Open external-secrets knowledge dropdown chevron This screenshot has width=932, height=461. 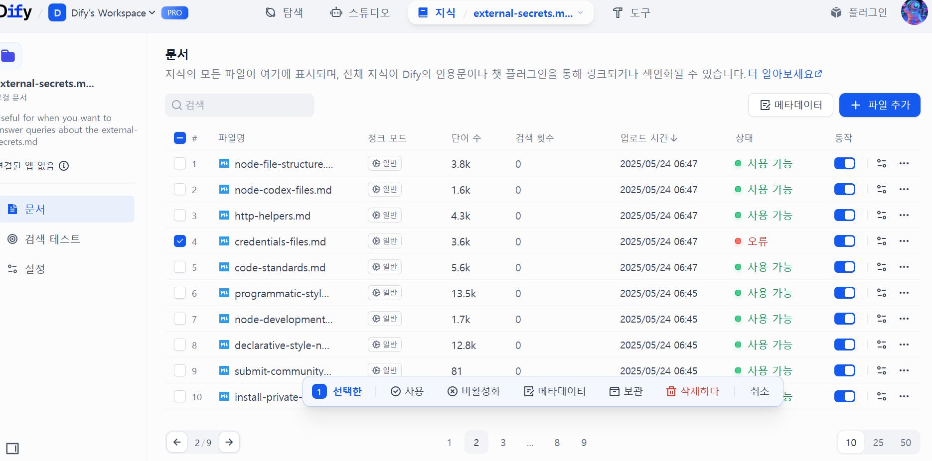(x=580, y=13)
